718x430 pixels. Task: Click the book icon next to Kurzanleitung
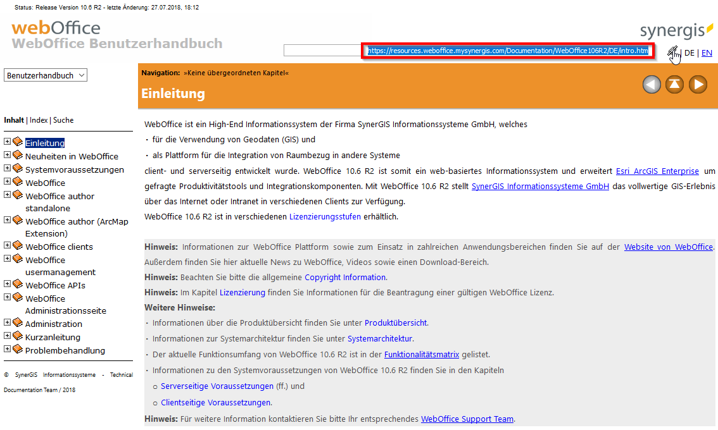(x=18, y=336)
